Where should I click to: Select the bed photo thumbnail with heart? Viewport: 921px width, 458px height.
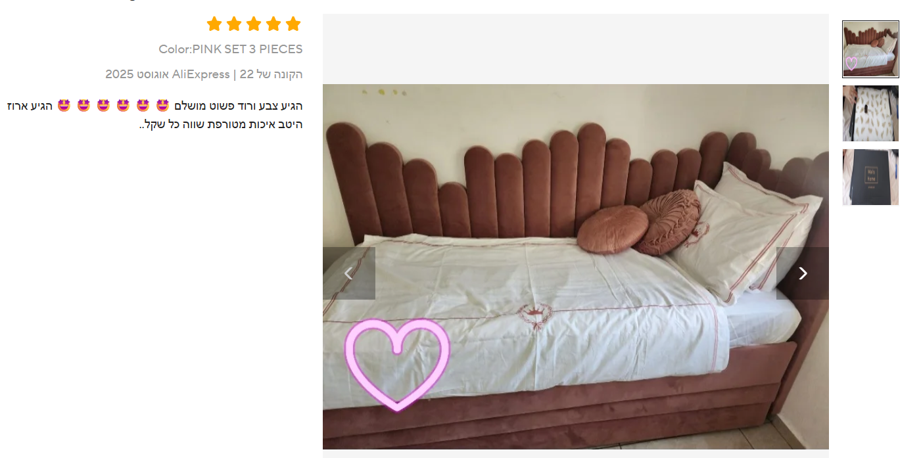click(870, 49)
